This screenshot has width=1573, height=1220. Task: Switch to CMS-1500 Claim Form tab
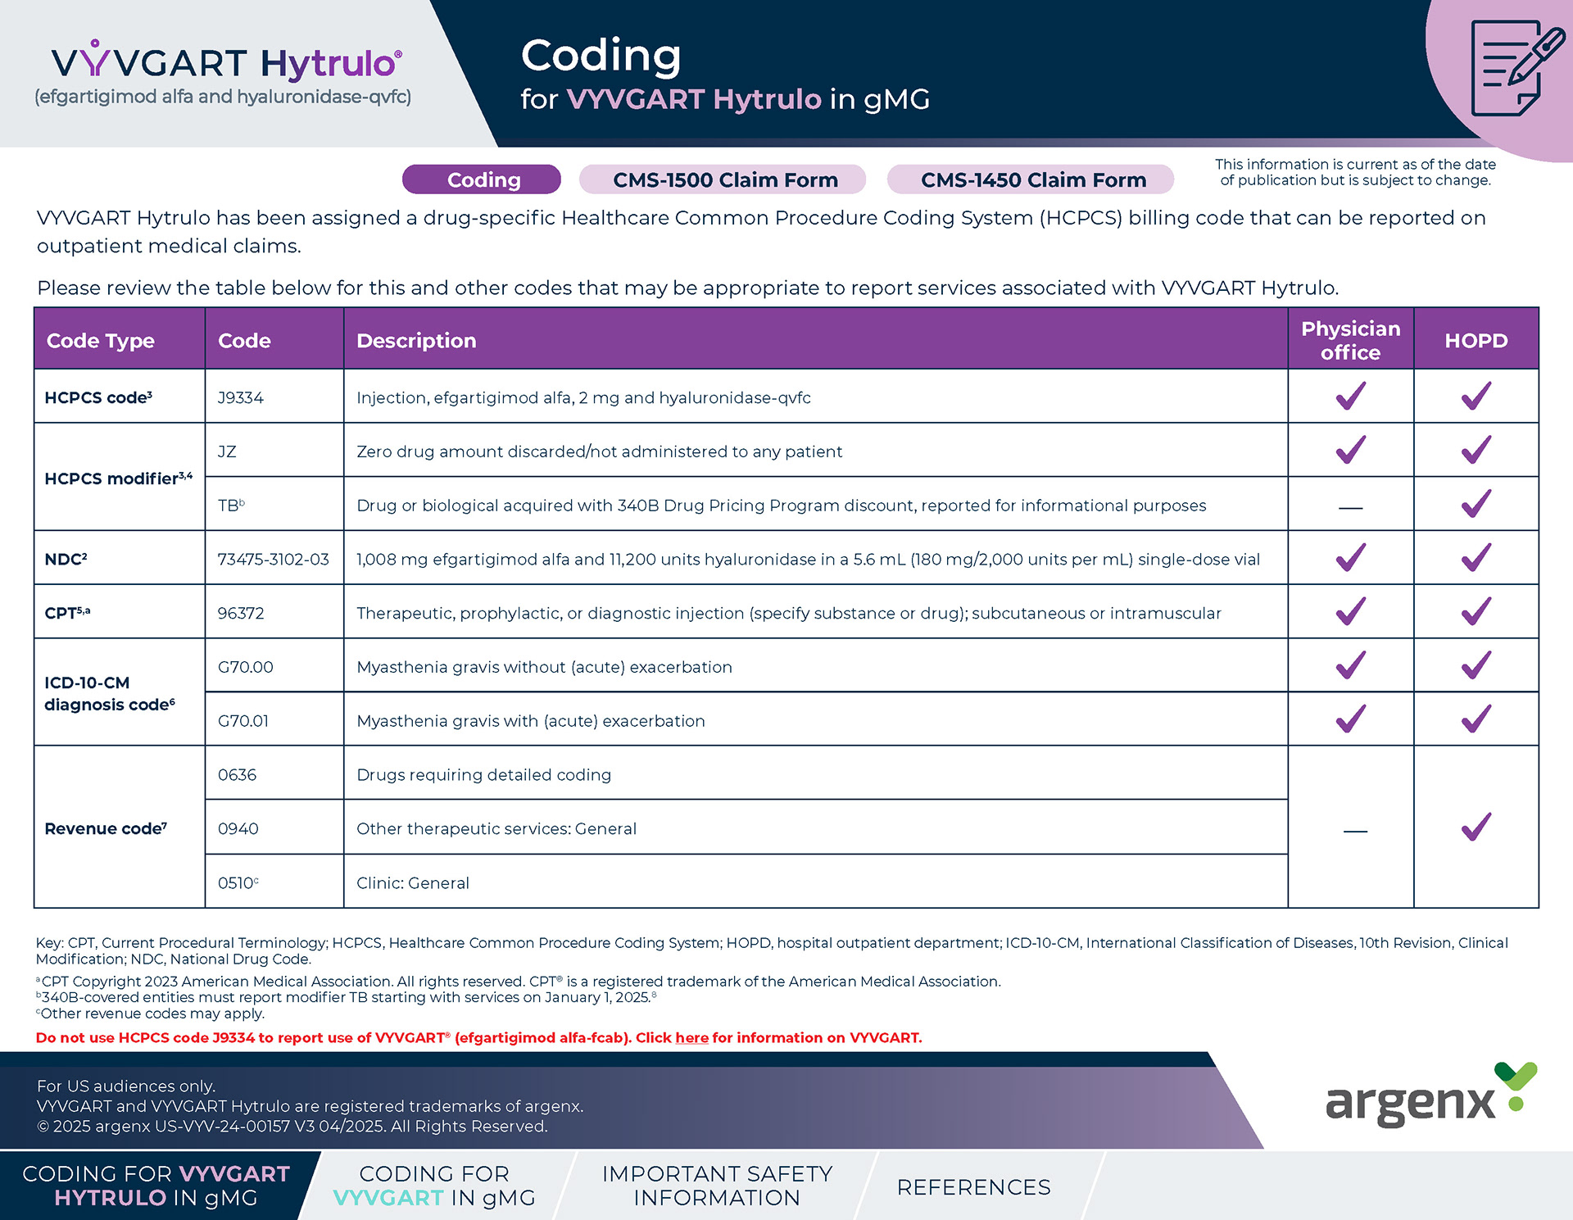pyautogui.click(x=723, y=179)
